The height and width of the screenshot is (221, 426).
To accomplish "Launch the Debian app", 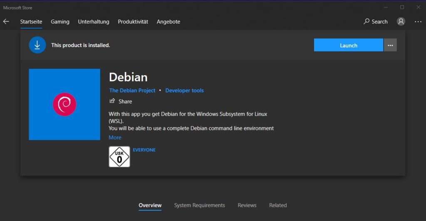I will 348,45.
